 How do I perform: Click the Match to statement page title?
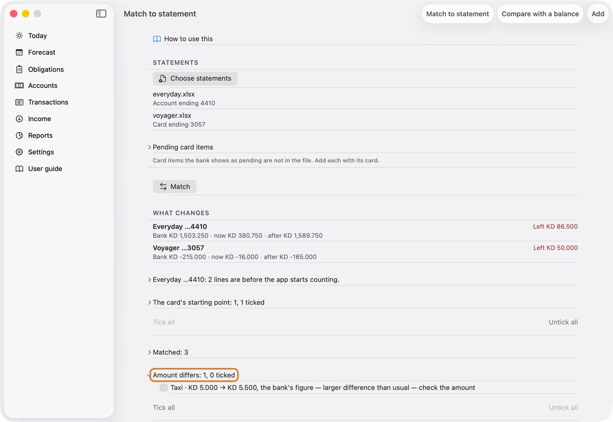click(160, 14)
